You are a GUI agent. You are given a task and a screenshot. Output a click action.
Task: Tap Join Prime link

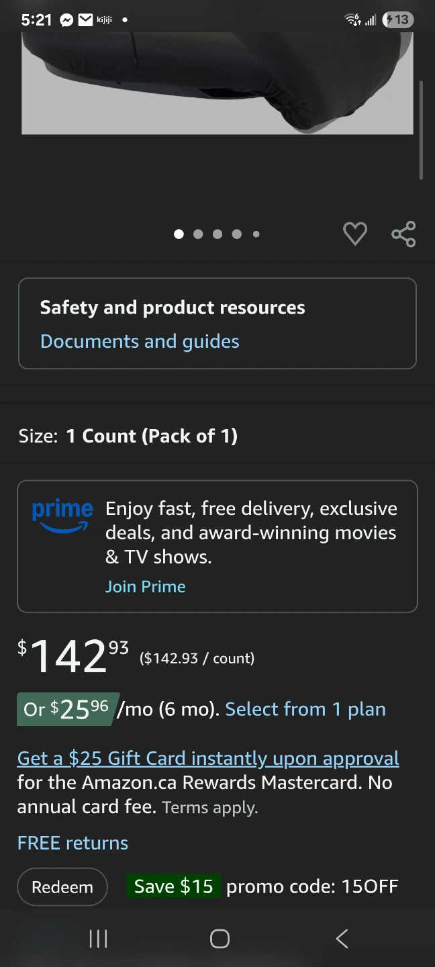point(146,586)
